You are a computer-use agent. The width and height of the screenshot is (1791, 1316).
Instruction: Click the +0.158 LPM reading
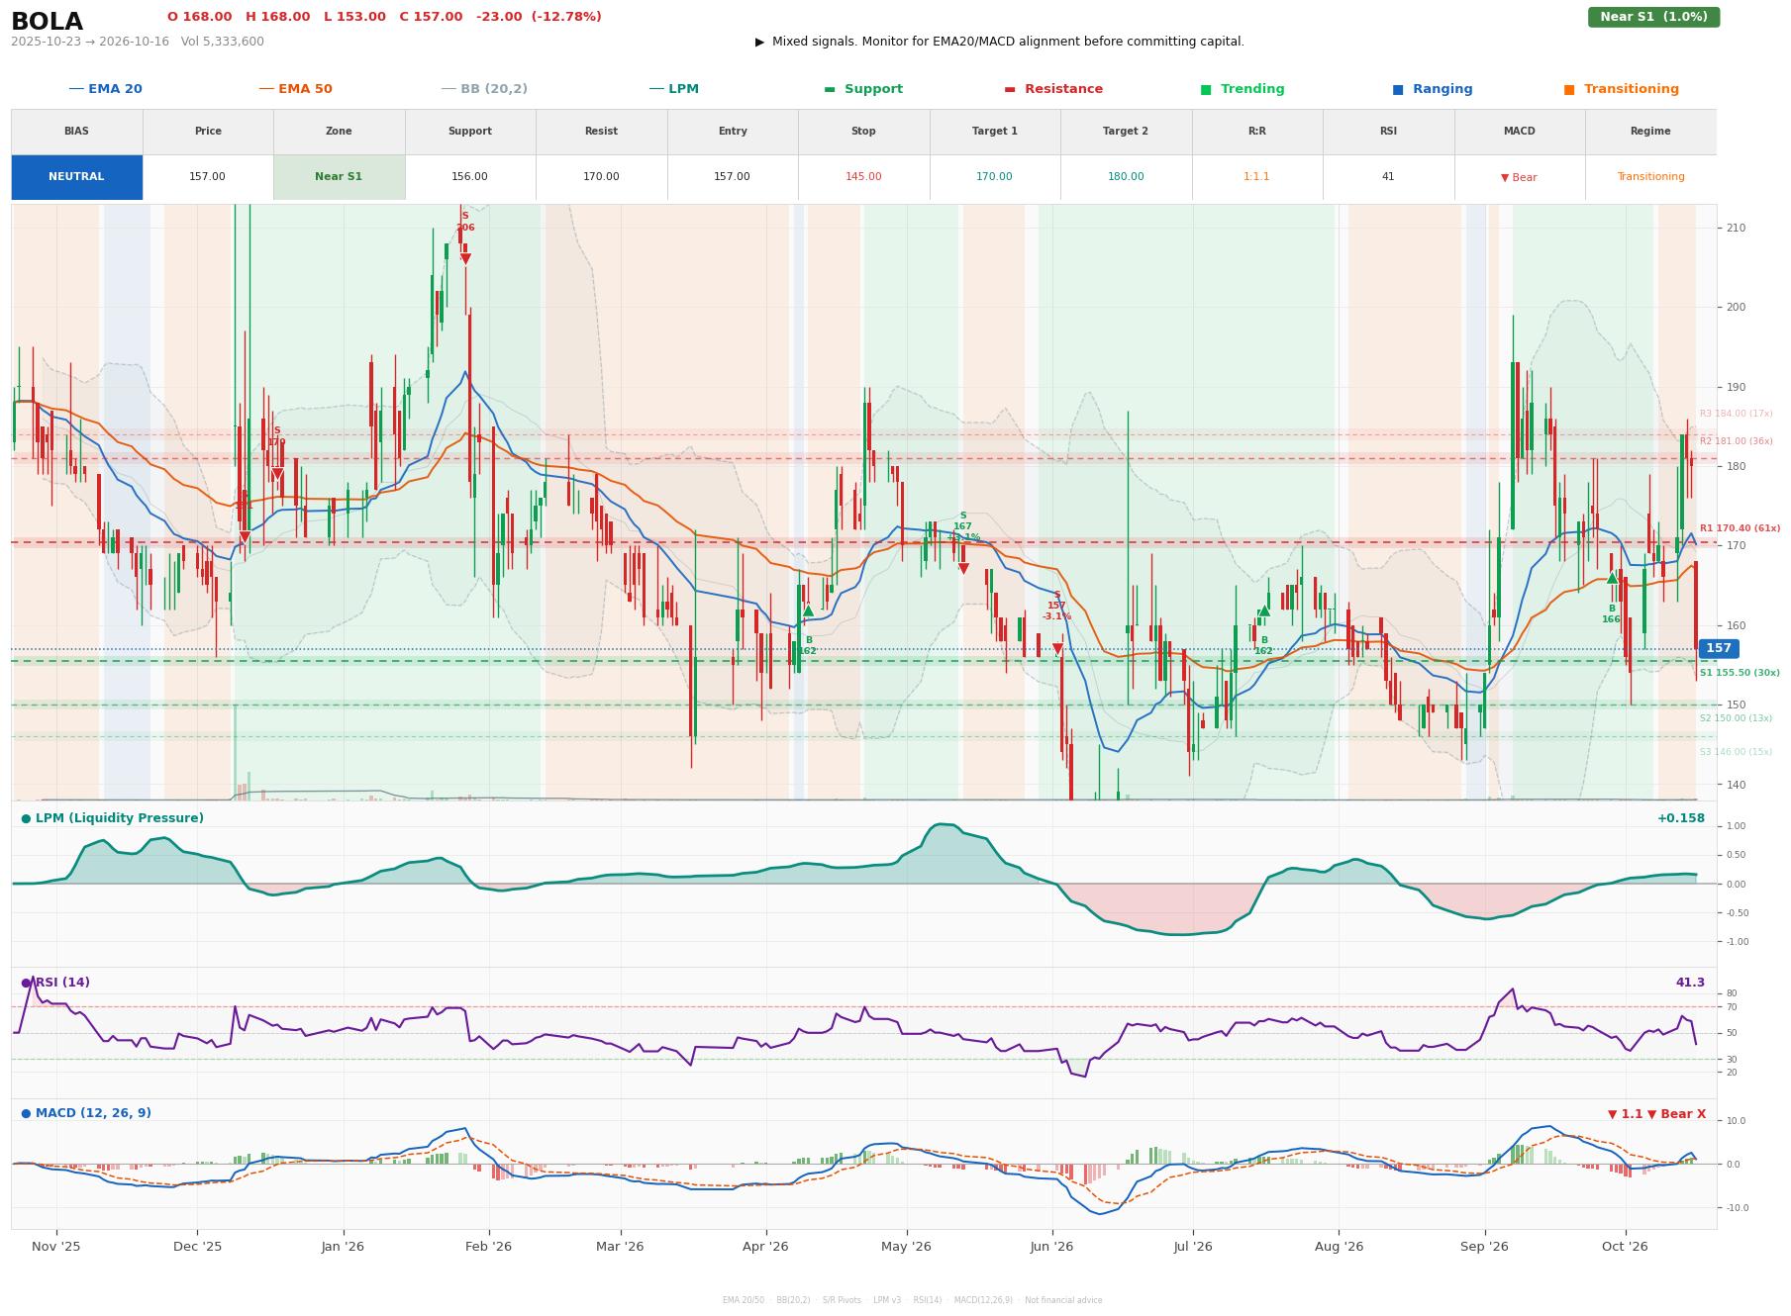1681,818
